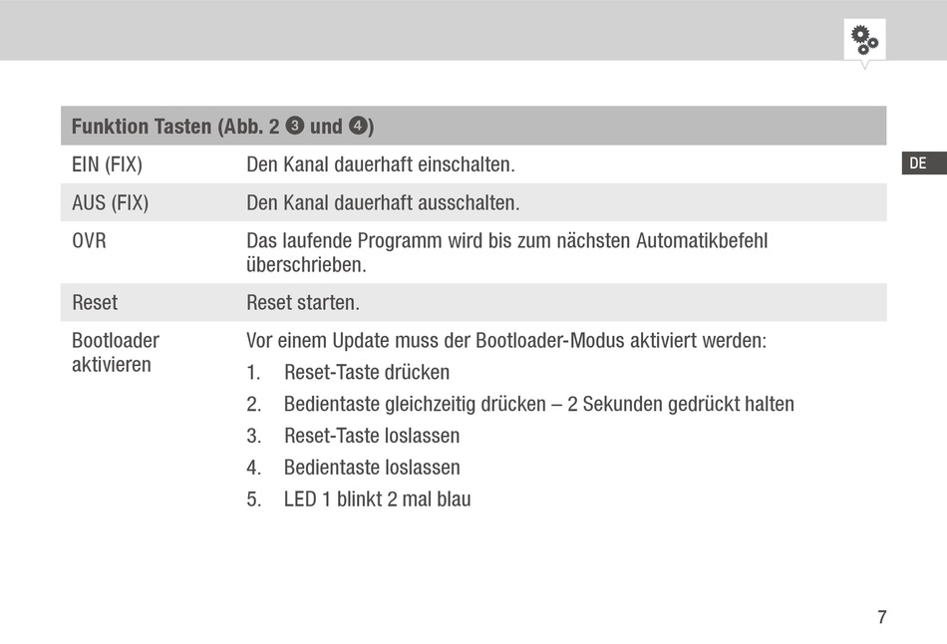947x644 pixels.
Task: Select step 5 LED 1 blinkt
Action: pos(359,499)
